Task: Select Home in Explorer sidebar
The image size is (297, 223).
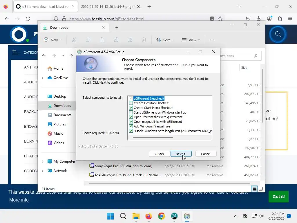Action: (55, 69)
